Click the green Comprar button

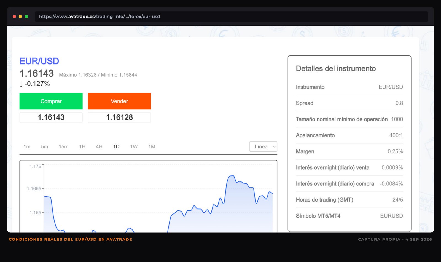(51, 101)
